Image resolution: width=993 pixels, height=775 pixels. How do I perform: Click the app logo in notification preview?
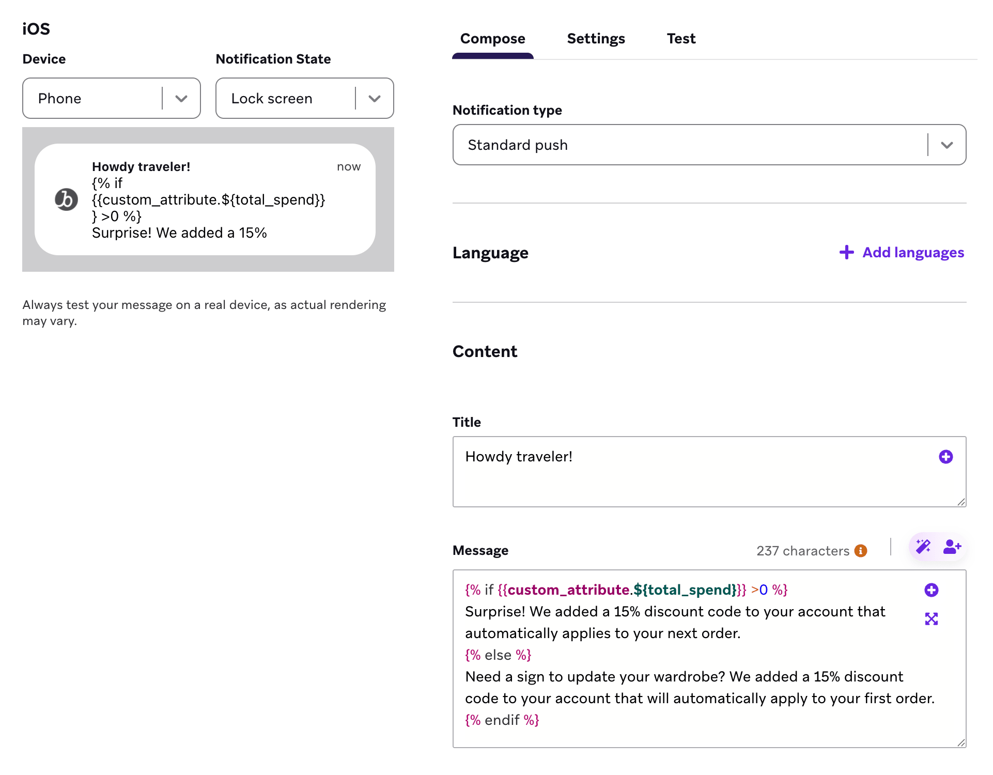click(66, 199)
